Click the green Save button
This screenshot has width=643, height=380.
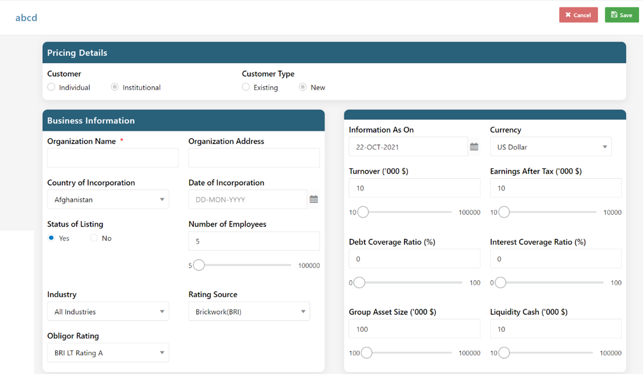point(622,15)
